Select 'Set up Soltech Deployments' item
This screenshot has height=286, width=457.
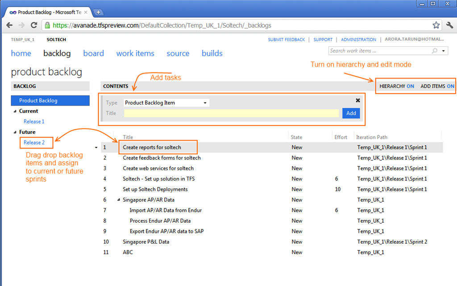155,189
